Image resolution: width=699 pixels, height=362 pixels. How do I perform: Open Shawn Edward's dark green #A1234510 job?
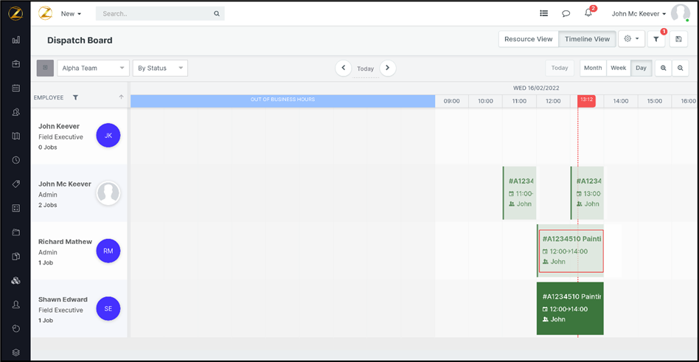click(x=570, y=308)
